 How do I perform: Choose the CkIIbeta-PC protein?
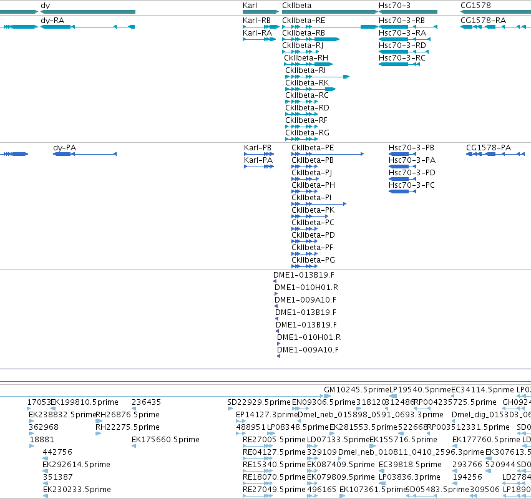point(313,223)
